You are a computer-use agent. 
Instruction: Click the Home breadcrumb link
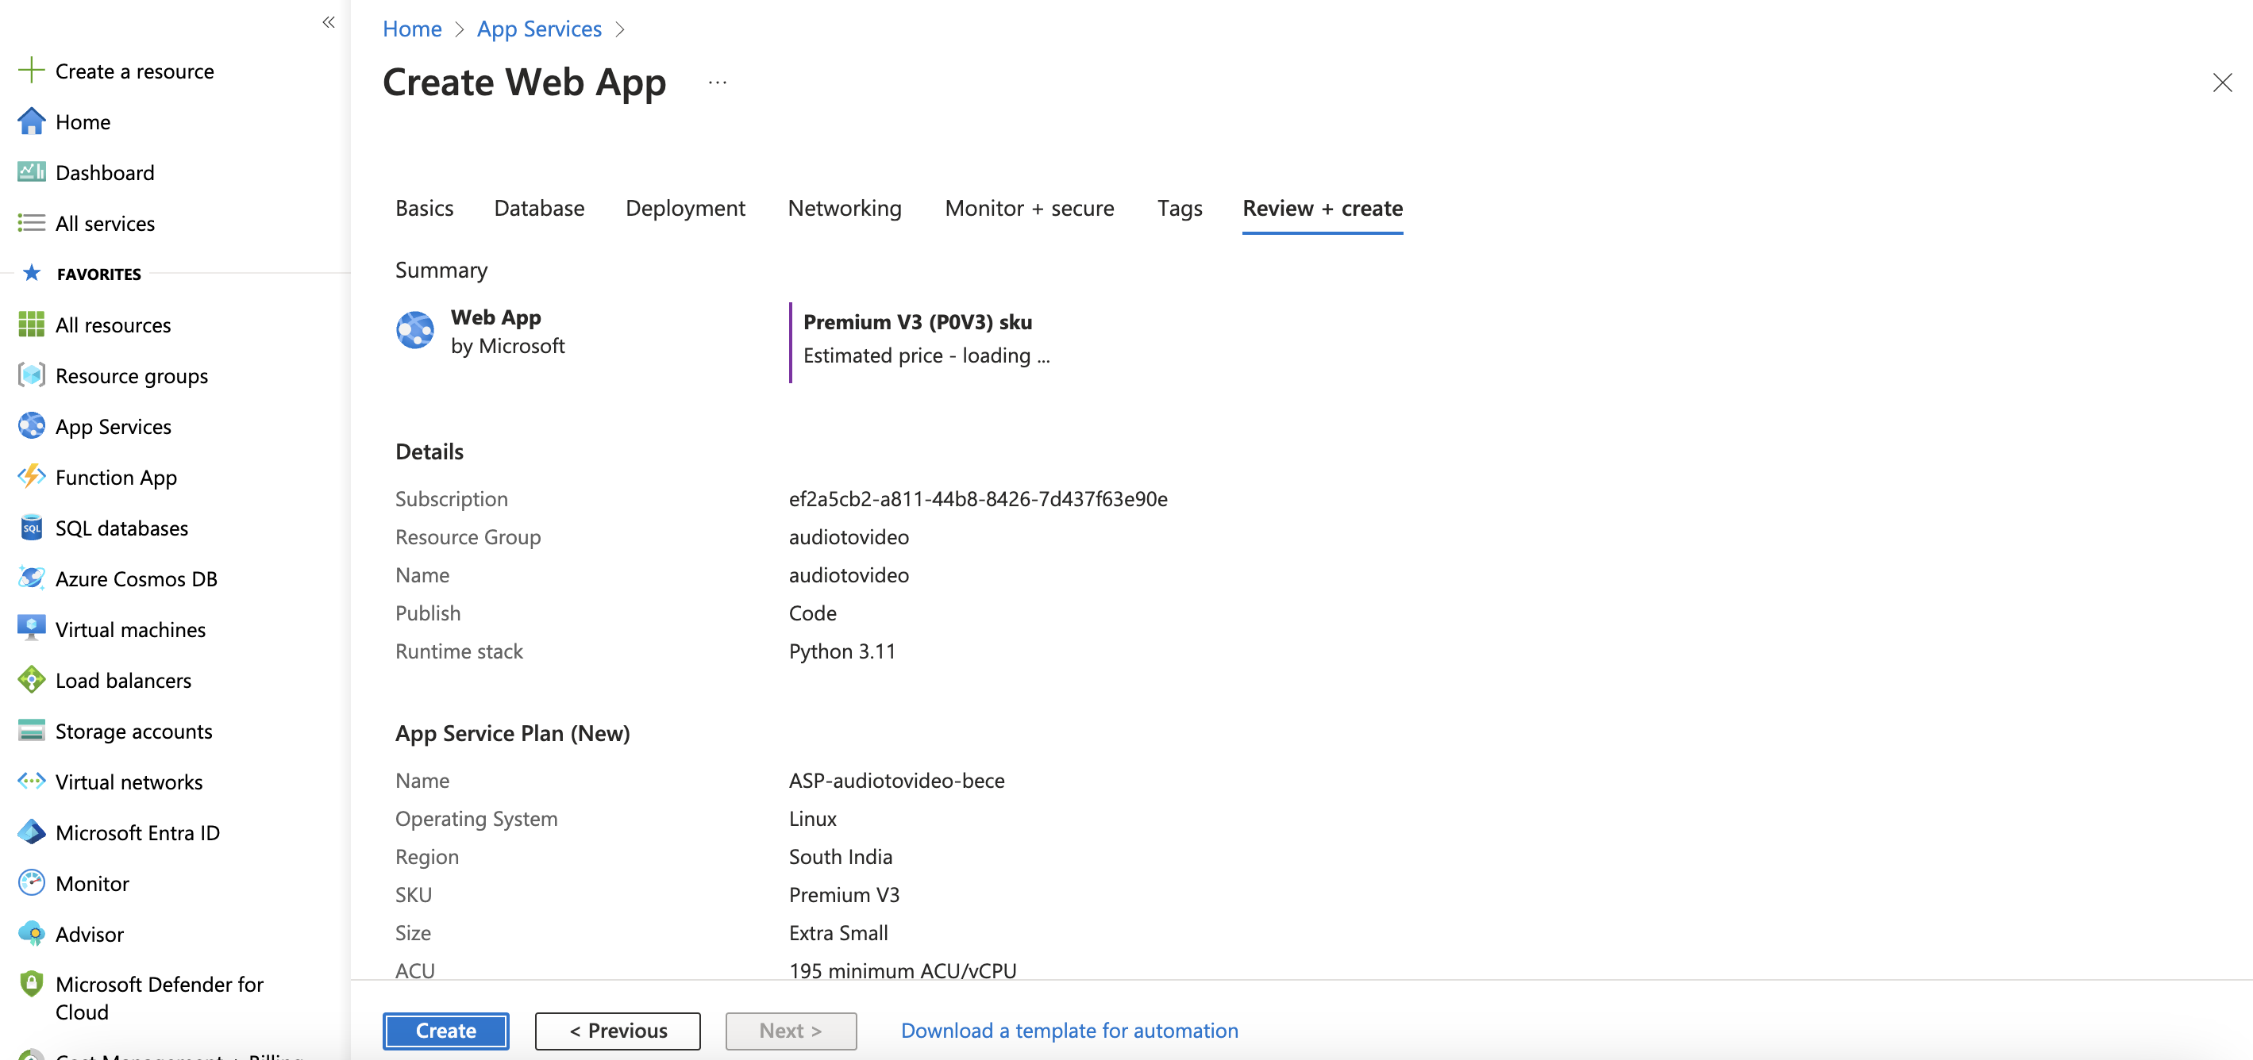pos(412,29)
